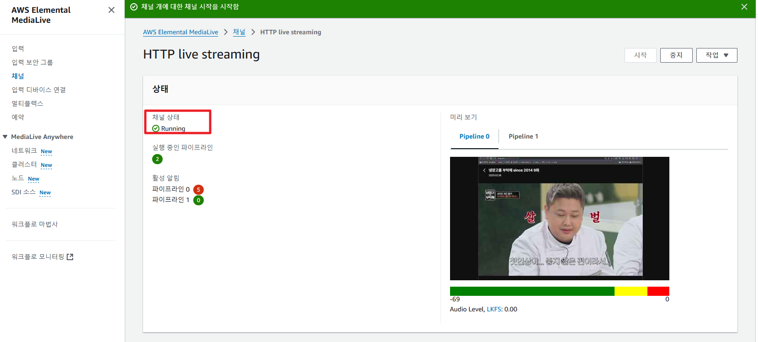This screenshot has width=758, height=342.
Task: Click the 실행 중인 파이프라인 label
Action: (x=182, y=147)
